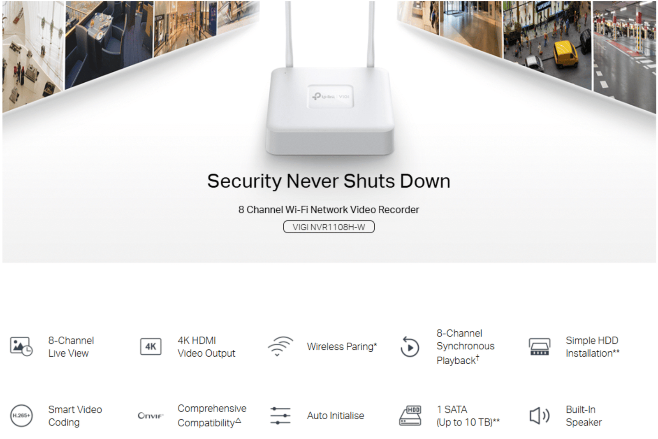The height and width of the screenshot is (439, 658).
Task: Click the Comprehensive Compatibility label
Action: [212, 416]
